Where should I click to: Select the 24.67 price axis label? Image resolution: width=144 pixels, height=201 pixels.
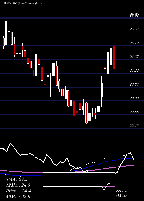(x=134, y=57)
